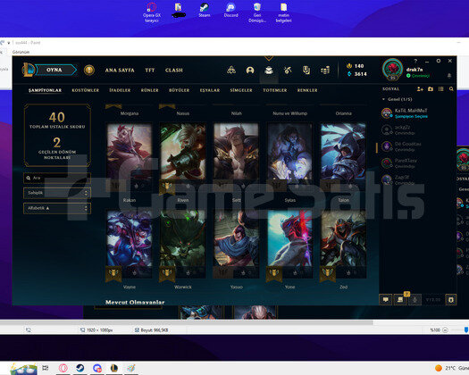Open the help question mark icon
Screen dimensions: 469x375
click(415, 61)
